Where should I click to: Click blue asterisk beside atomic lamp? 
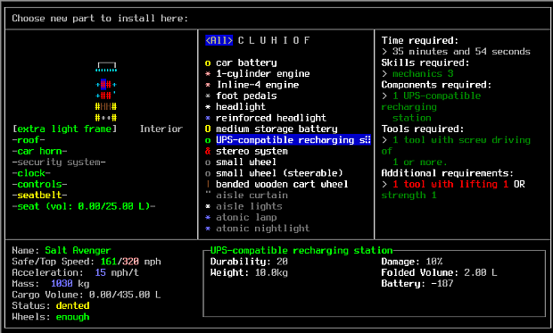(208, 217)
